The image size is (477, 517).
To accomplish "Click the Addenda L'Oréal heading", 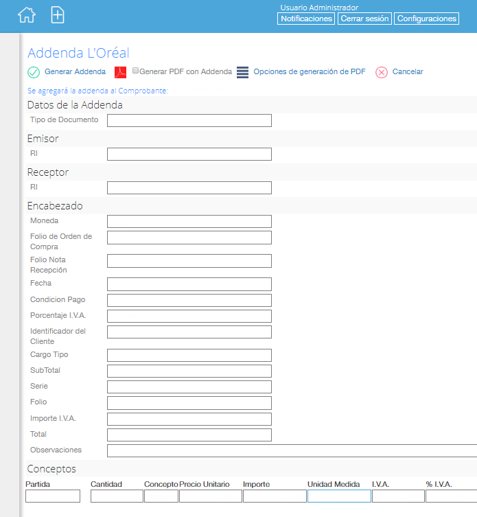I will [x=78, y=53].
